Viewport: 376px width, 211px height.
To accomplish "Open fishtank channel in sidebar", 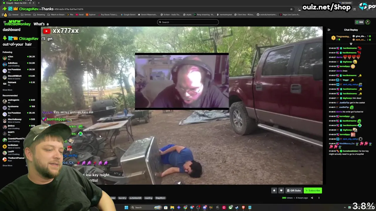I will pyautogui.click(x=19, y=84).
